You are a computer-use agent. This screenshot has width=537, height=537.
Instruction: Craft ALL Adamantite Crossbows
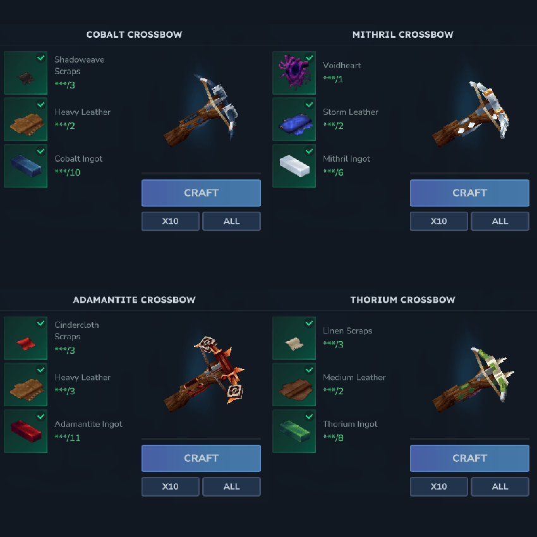[231, 486]
